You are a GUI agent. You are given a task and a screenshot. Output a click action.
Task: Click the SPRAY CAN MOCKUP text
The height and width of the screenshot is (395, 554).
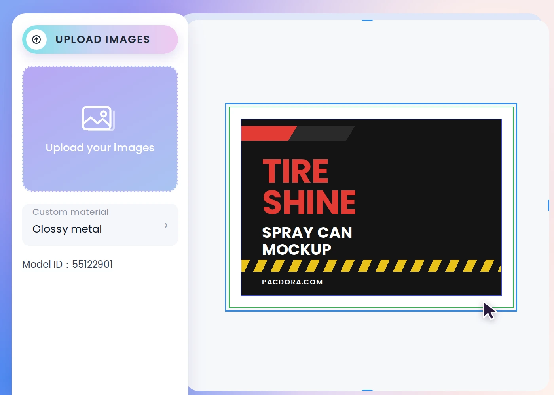[307, 241]
